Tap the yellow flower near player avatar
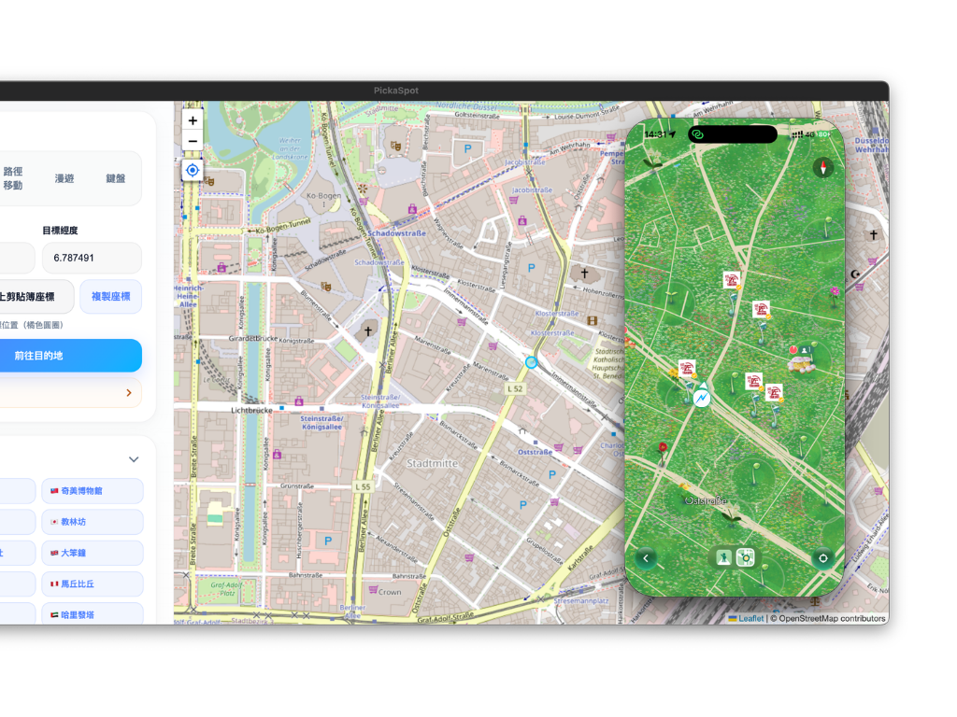Viewport: 957px width, 717px height. [674, 372]
